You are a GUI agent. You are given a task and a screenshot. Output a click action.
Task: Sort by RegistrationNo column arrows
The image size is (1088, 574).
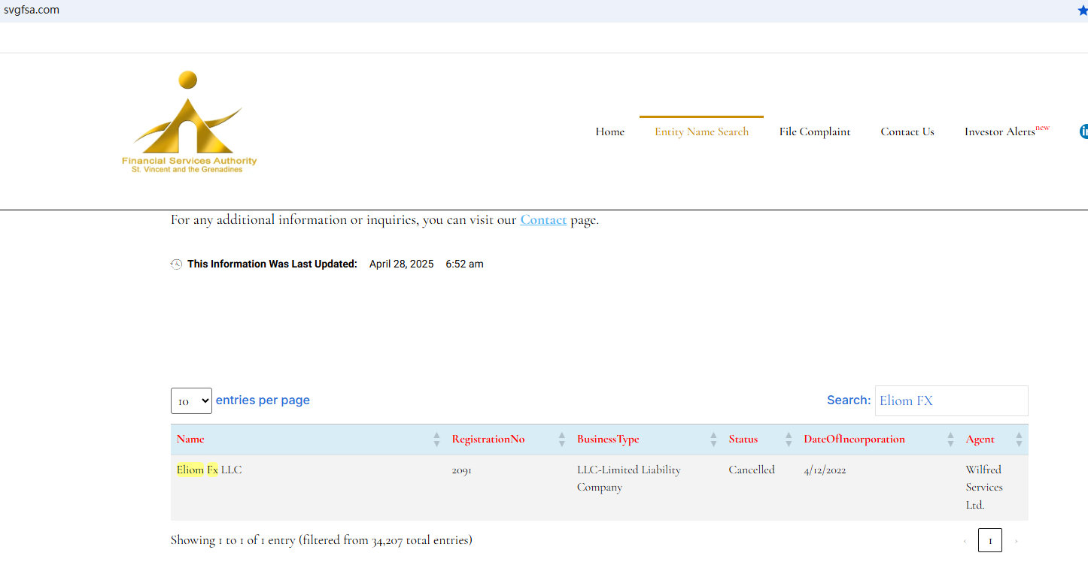(561, 440)
